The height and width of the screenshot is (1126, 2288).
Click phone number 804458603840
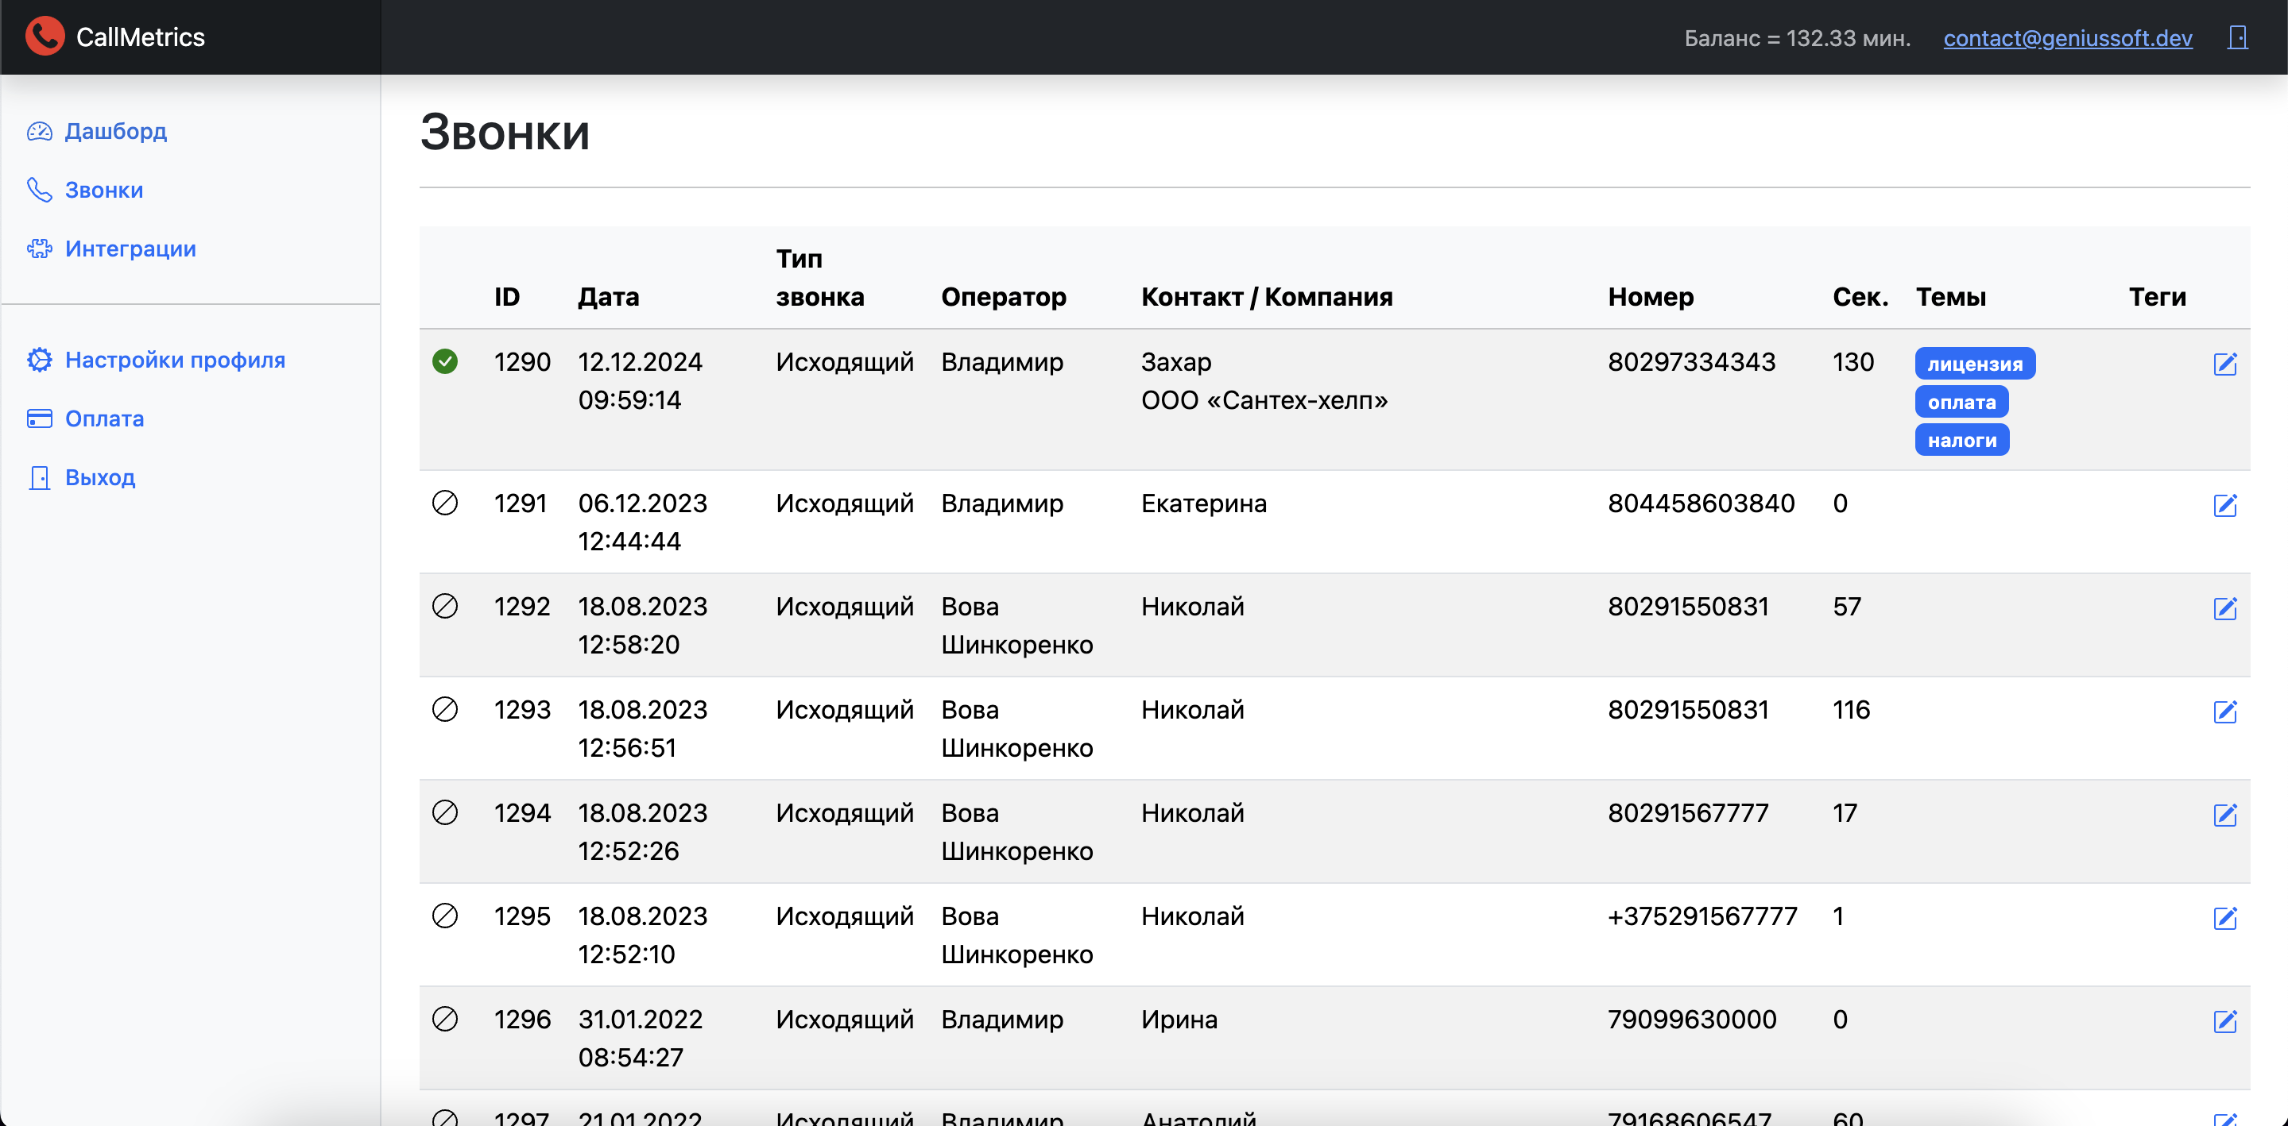[1701, 503]
